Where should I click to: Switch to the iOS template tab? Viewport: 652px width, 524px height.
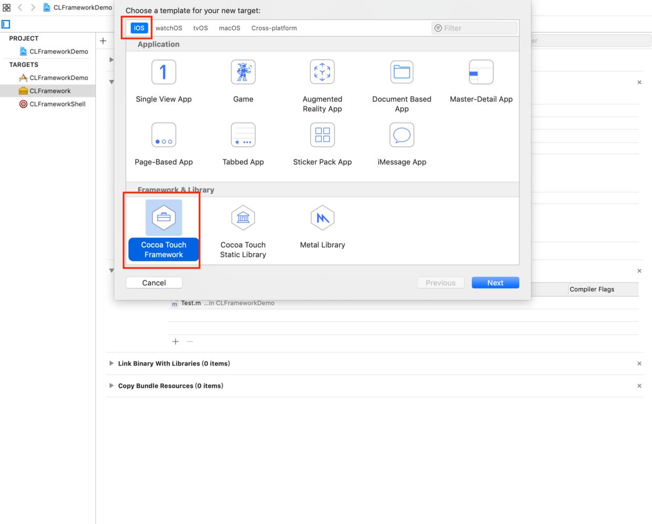(x=139, y=28)
